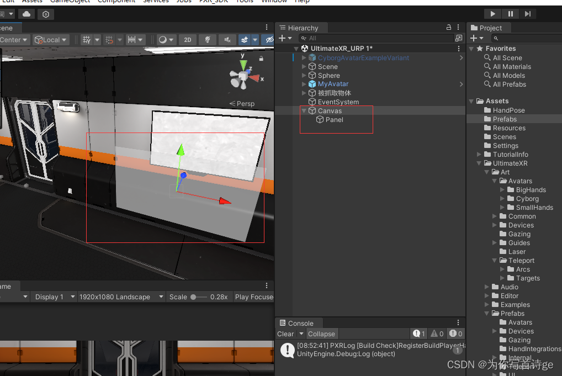This screenshot has width=562, height=376.
Task: Collapse the UltimateXR folder
Action: 479,163
